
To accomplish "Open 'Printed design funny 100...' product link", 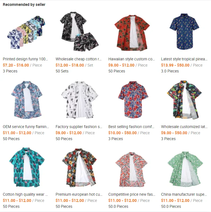I will click(25, 59).
